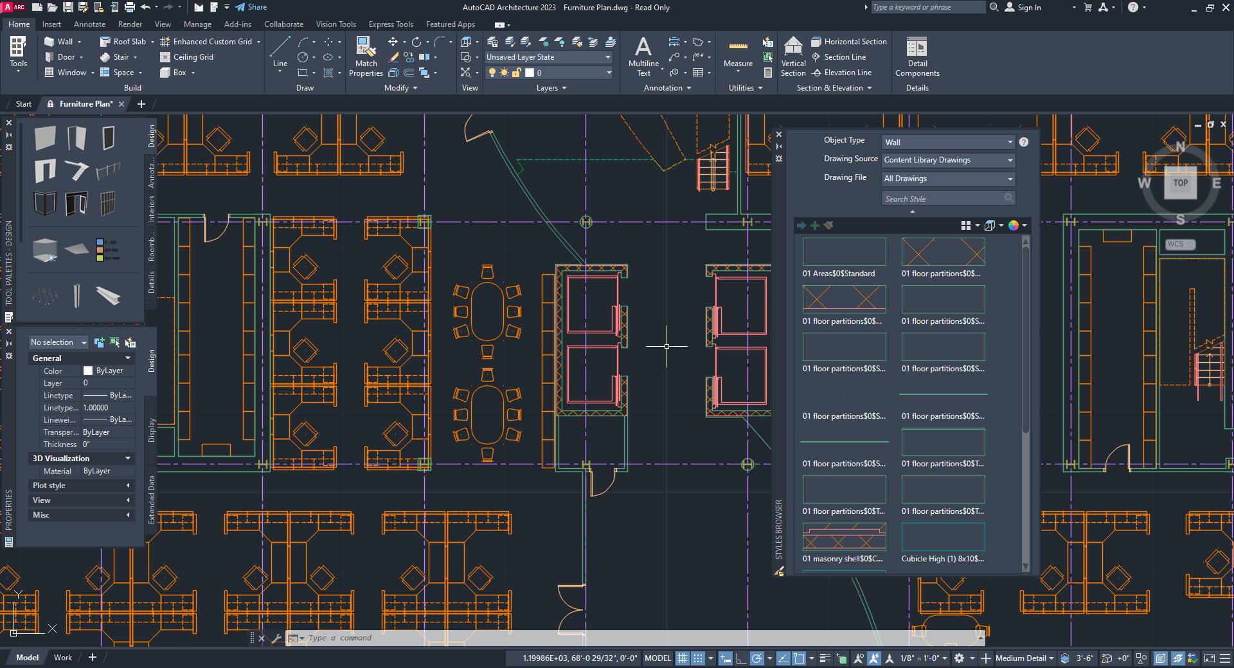This screenshot has width=1234, height=668.
Task: Click the Match Properties tool
Action: point(366,57)
